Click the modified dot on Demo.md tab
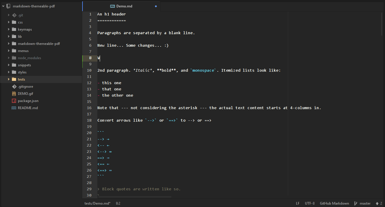 [156, 6]
